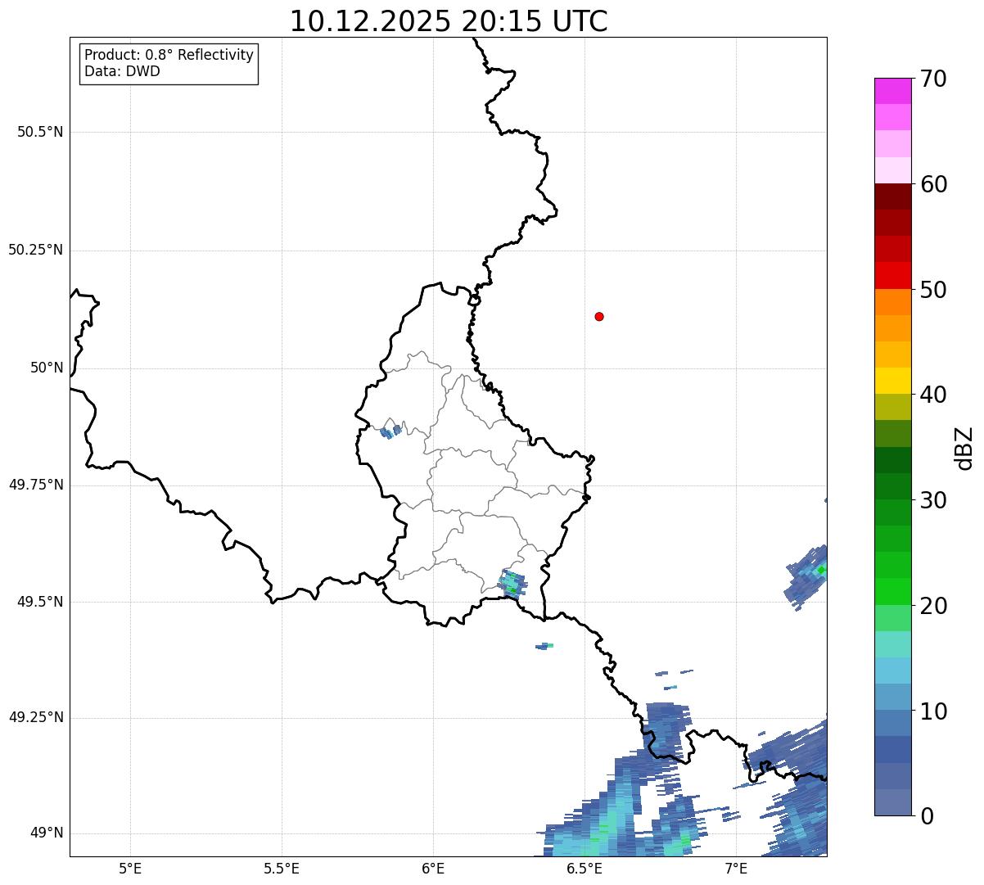
Task: Click the 49°N latitude label
Action: coord(47,833)
